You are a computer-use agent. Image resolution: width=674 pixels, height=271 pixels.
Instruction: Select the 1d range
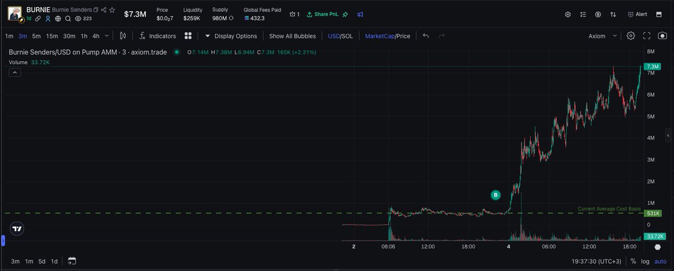point(54,261)
